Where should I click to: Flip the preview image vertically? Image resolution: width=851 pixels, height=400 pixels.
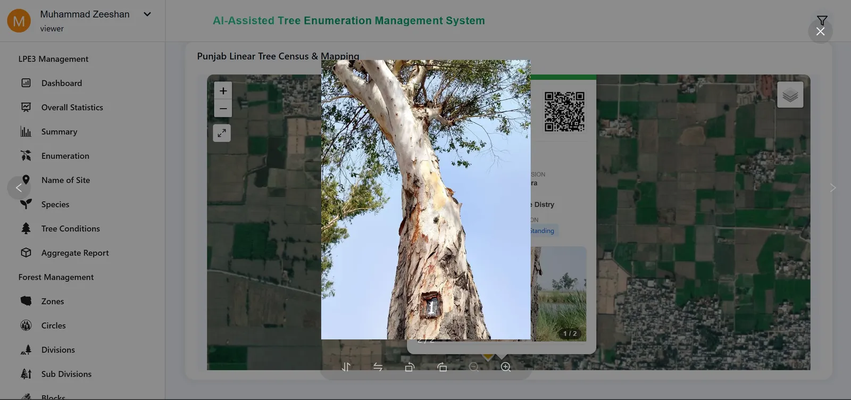(x=346, y=367)
